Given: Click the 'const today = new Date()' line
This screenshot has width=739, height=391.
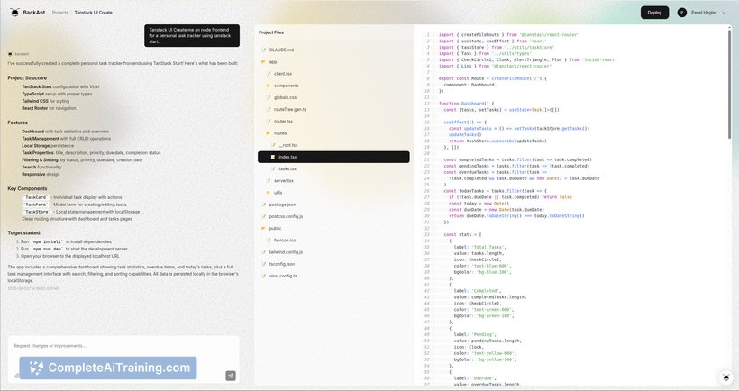Looking at the screenshot, I should click(x=479, y=204).
